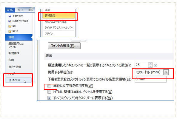Toggle 単位に文字幅を使用する checkbox

(49, 86)
